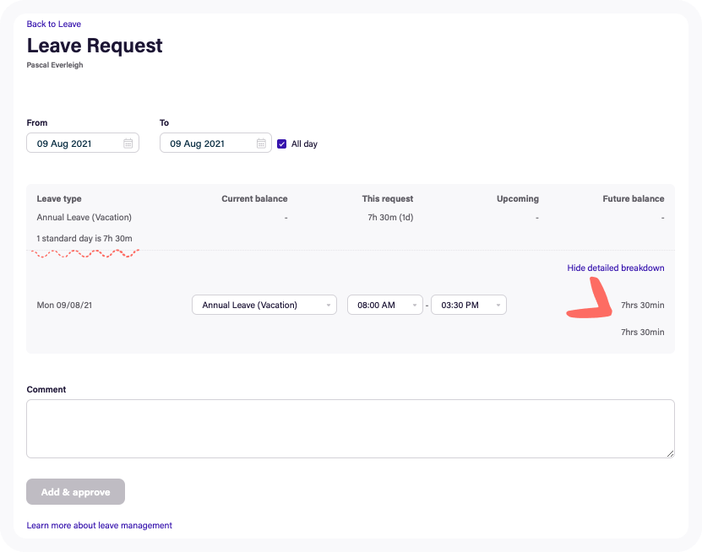Screen dimensions: 702x552
Task: Expand the Annual Leave (Vacation) type dropdown
Action: pos(264,305)
